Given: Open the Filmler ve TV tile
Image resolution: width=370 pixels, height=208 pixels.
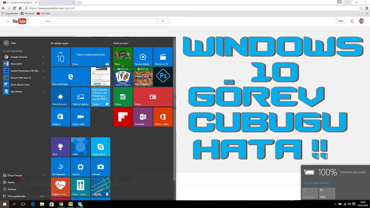Looking at the screenshot, I should point(163,57).
